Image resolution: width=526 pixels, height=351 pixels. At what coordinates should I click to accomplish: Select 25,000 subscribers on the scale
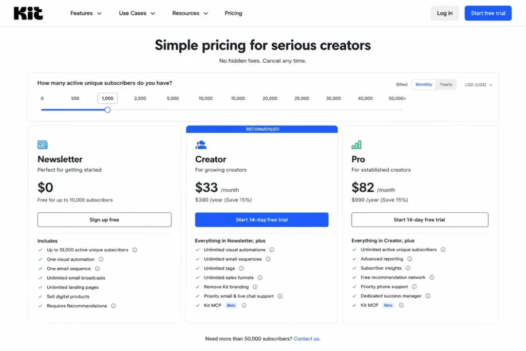point(302,98)
